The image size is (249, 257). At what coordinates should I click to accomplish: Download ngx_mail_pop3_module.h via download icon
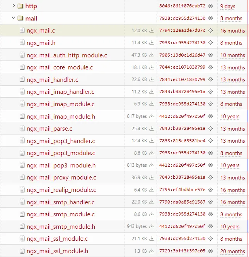pos(152,166)
